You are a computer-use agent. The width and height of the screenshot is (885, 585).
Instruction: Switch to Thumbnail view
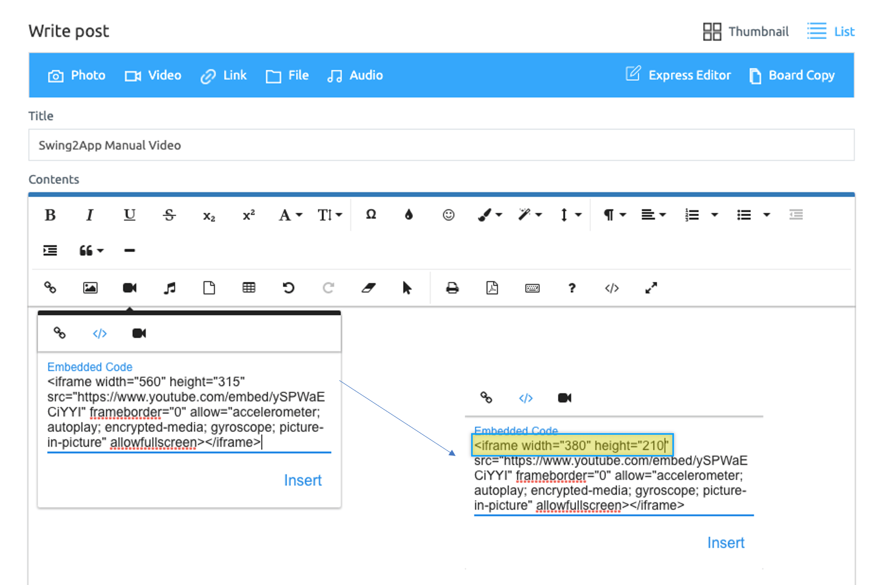pos(746,32)
